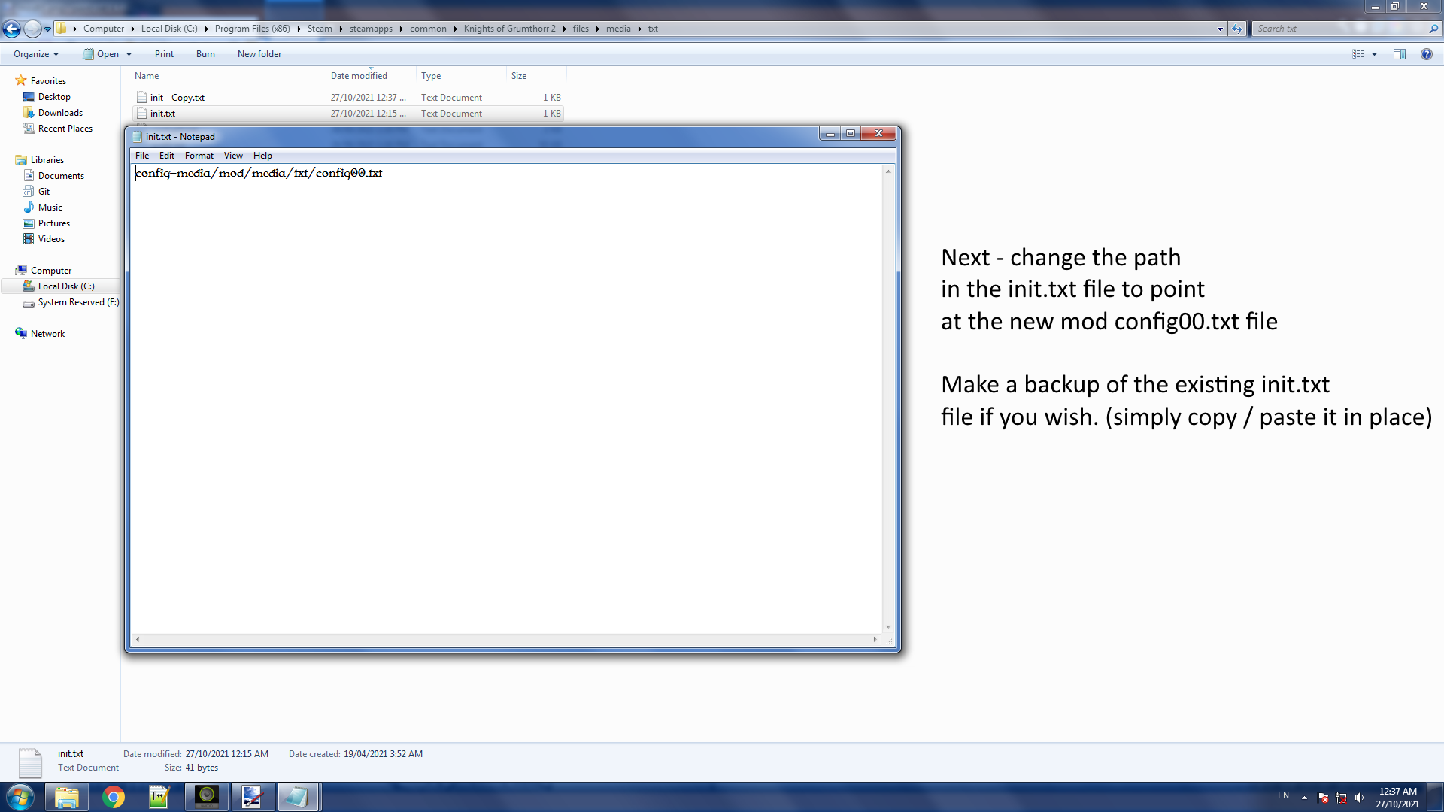Open the Documents library
1444x812 pixels.
(x=61, y=176)
